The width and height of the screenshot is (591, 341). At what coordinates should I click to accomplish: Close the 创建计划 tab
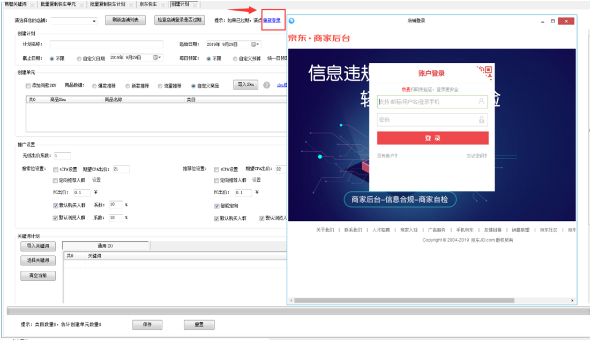(195, 4)
